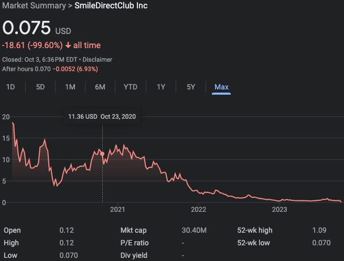Click the SmileDirectClub Inc title

point(111,6)
